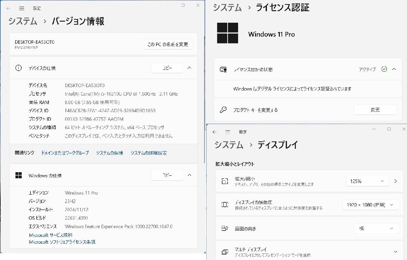The height and width of the screenshot is (260, 407).
Task: Click the large Windows 11 Pro logo
Action: 228,33
